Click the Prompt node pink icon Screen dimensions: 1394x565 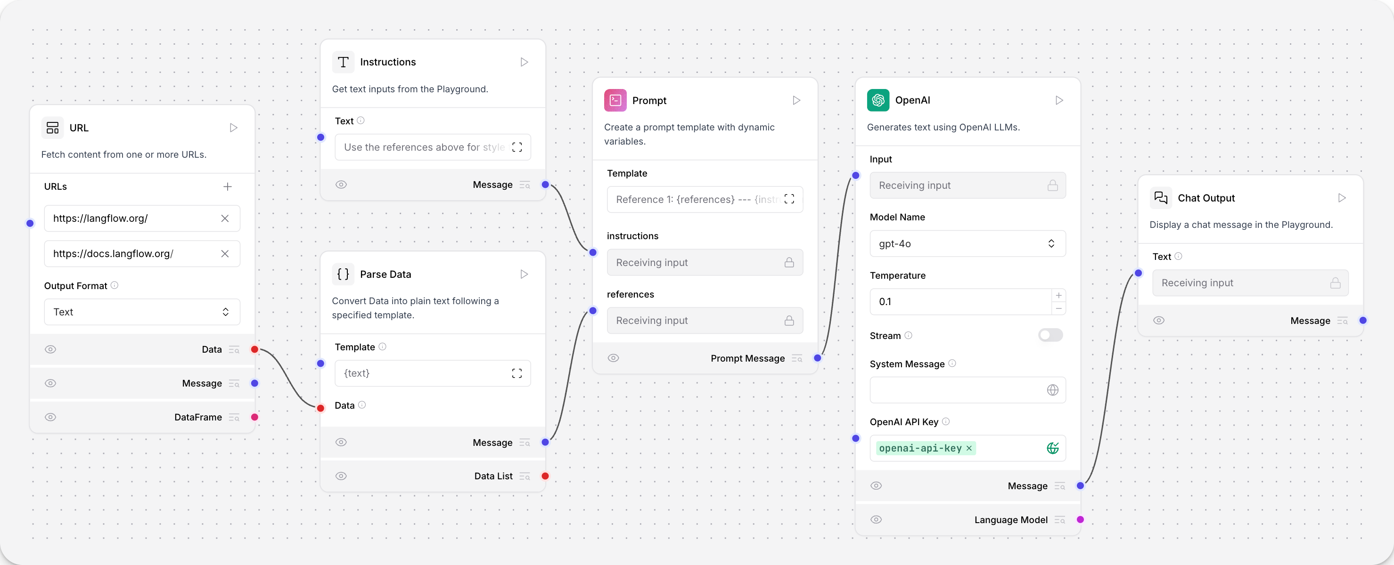[615, 99]
